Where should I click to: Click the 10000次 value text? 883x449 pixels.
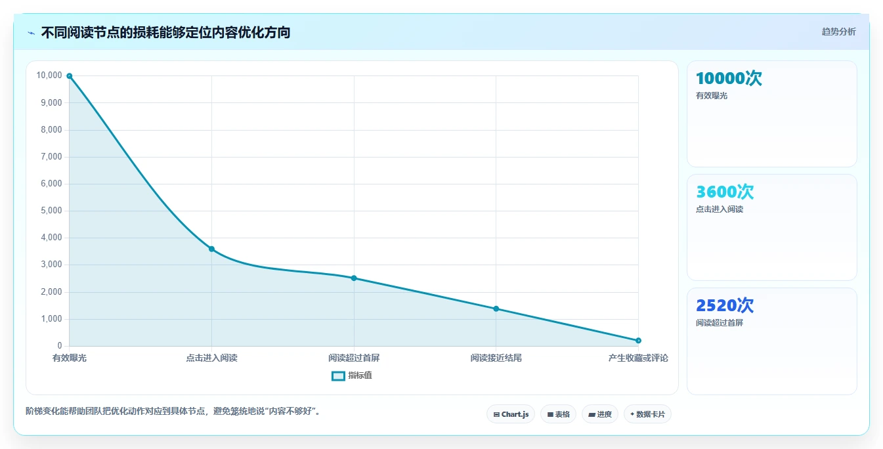pyautogui.click(x=729, y=79)
